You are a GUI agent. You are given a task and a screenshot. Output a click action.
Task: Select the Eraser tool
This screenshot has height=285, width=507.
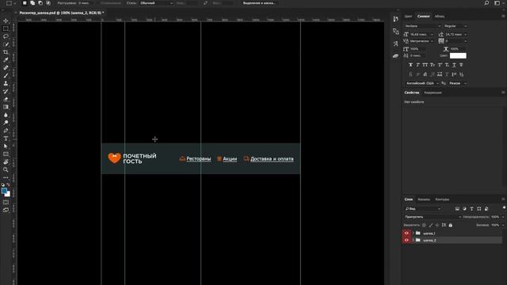6,99
